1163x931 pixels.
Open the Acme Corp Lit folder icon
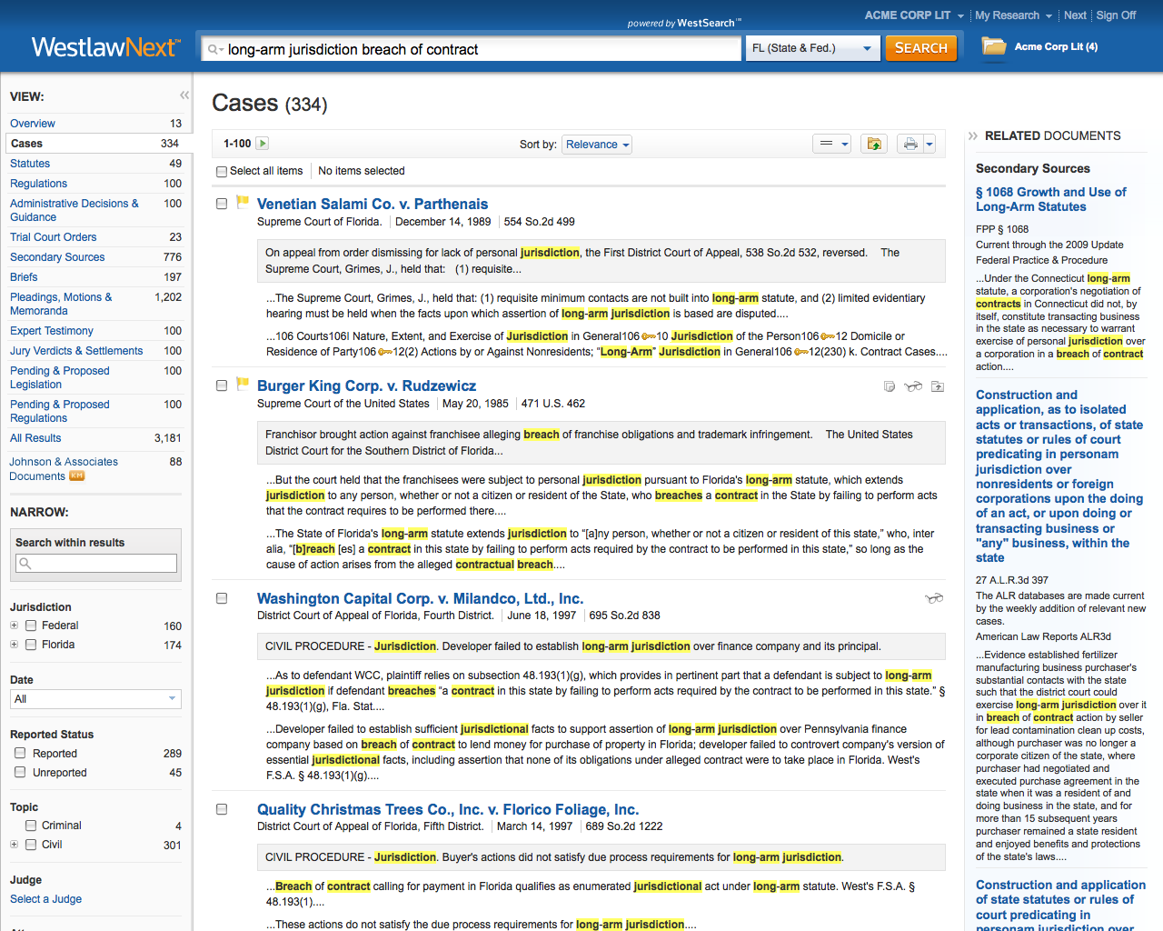tap(994, 46)
